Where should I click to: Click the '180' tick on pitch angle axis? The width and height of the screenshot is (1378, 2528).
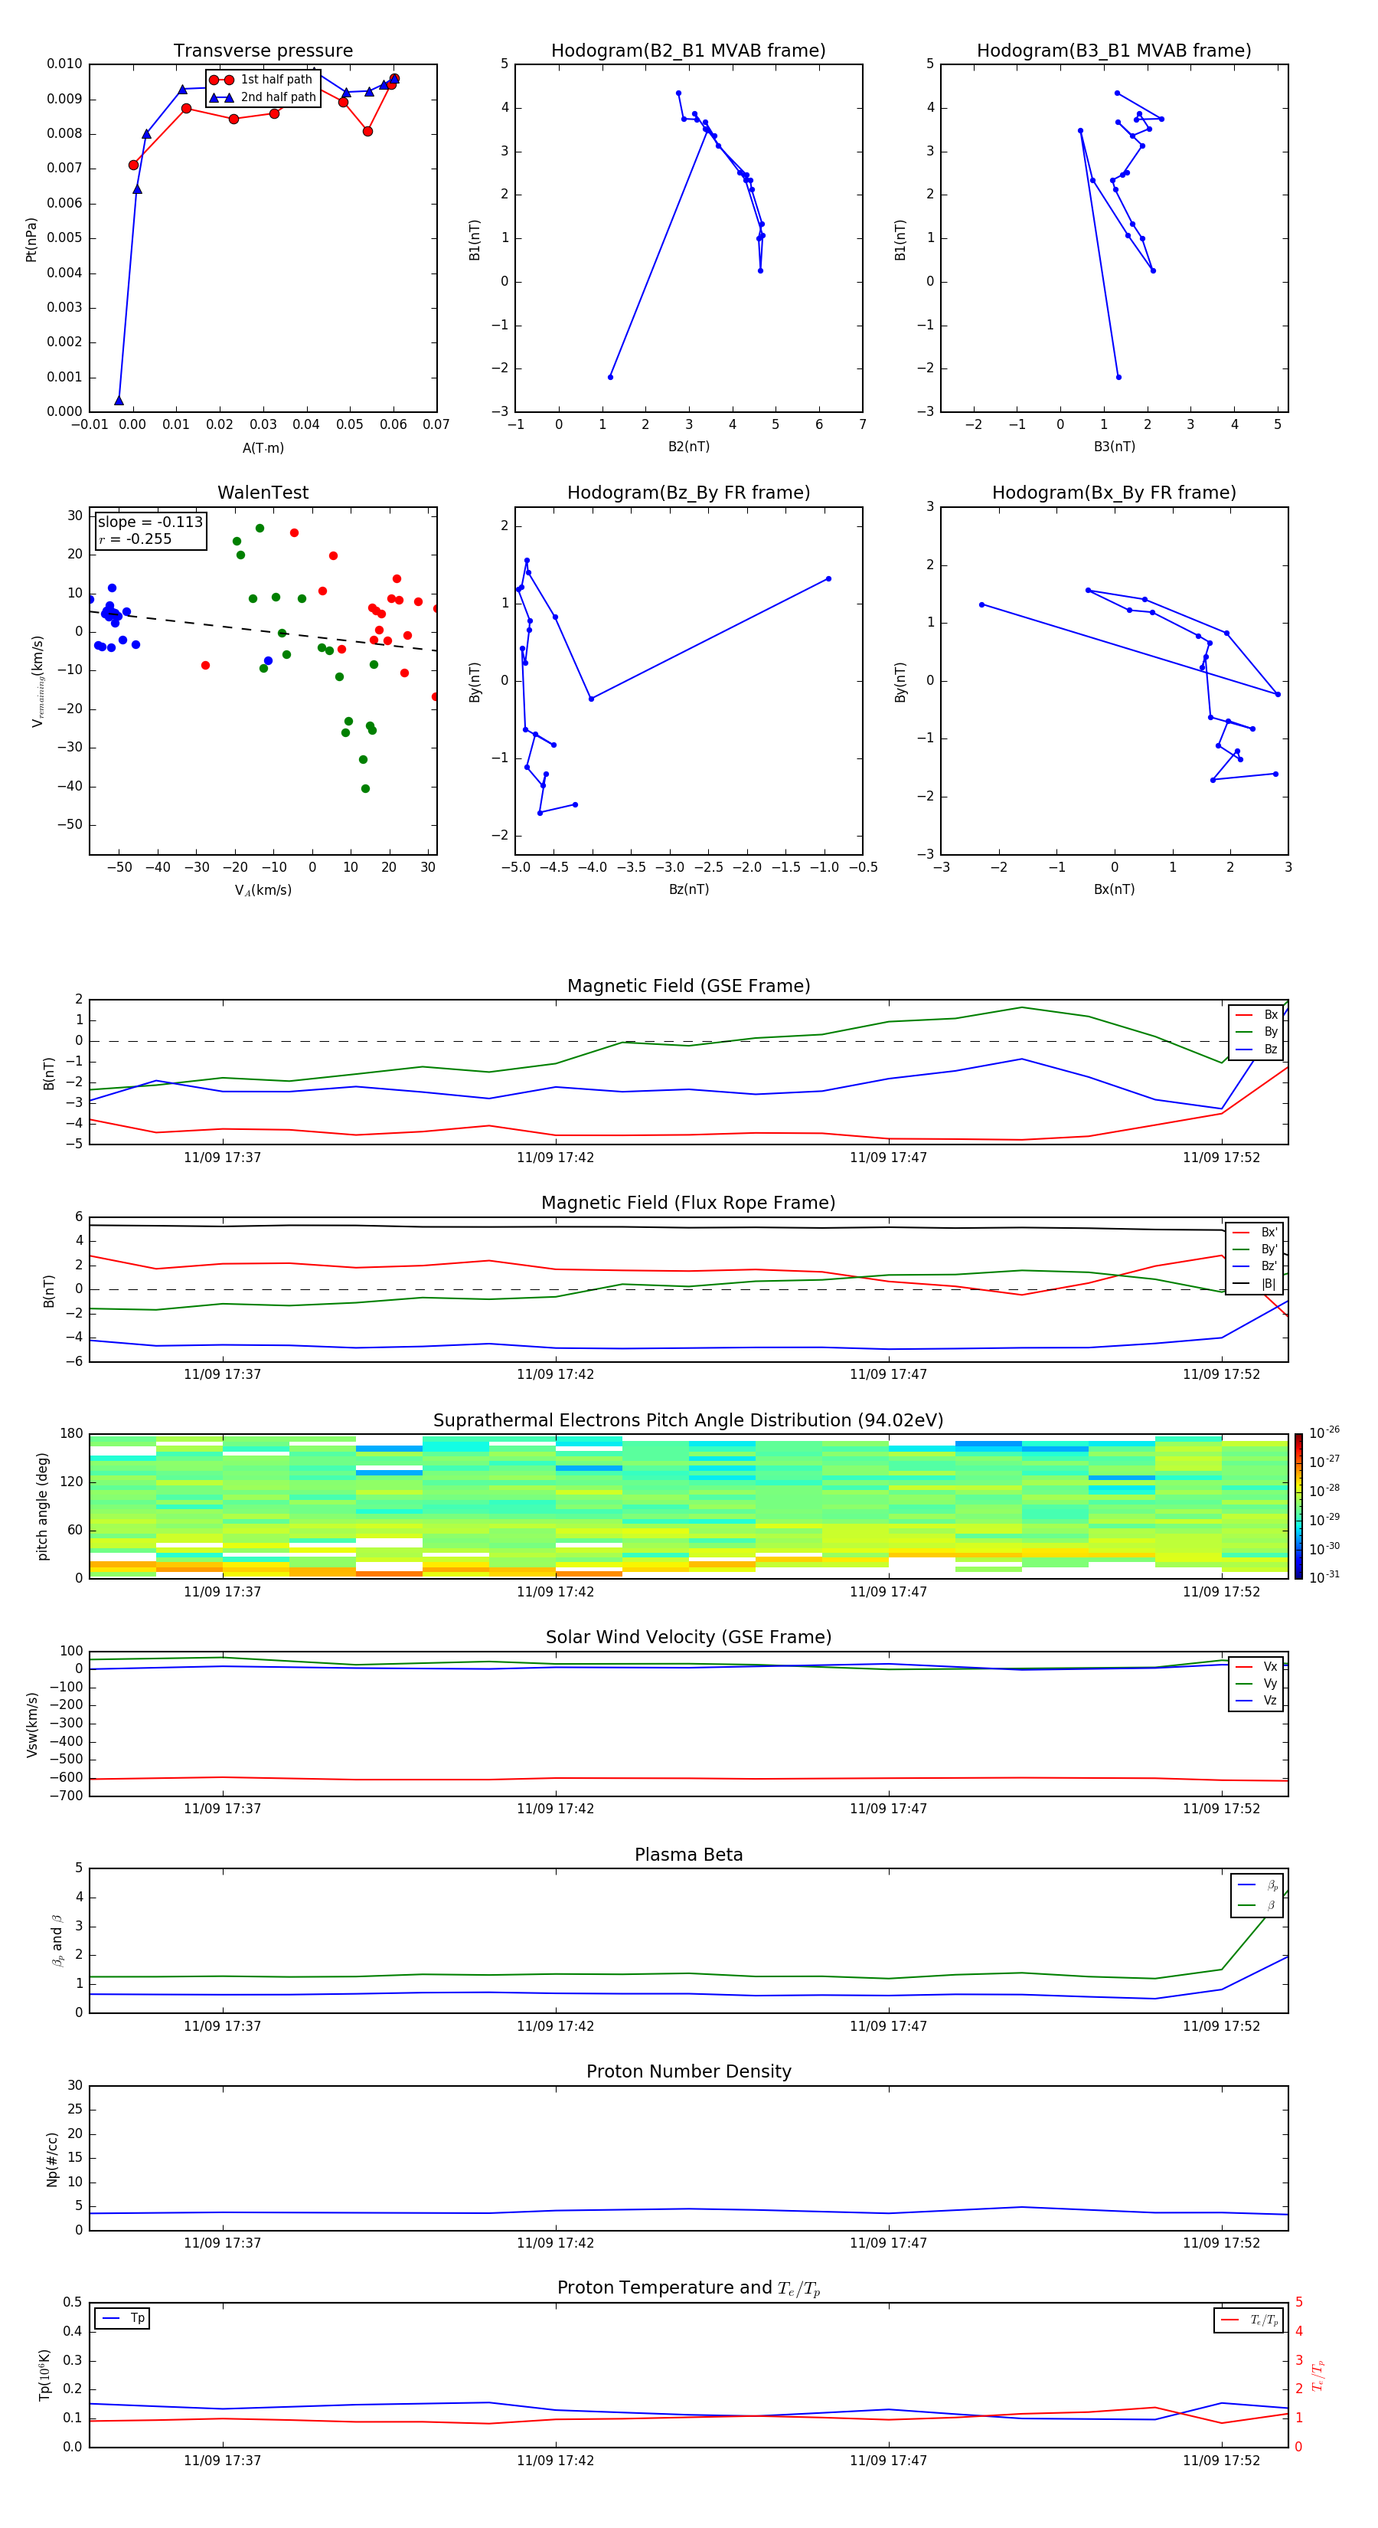(72, 1434)
